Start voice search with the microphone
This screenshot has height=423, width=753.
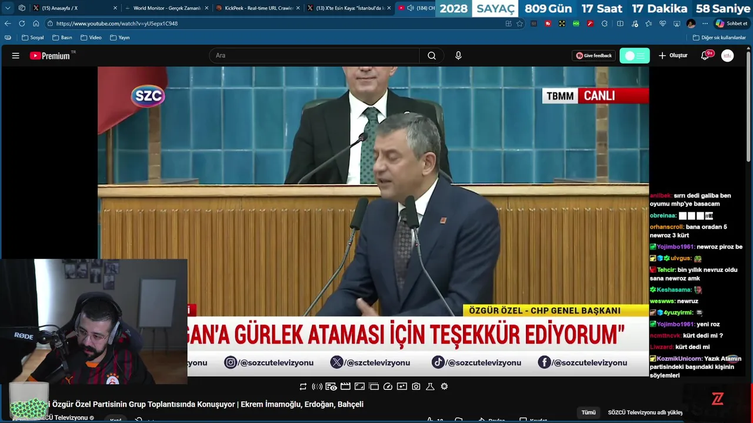point(458,55)
